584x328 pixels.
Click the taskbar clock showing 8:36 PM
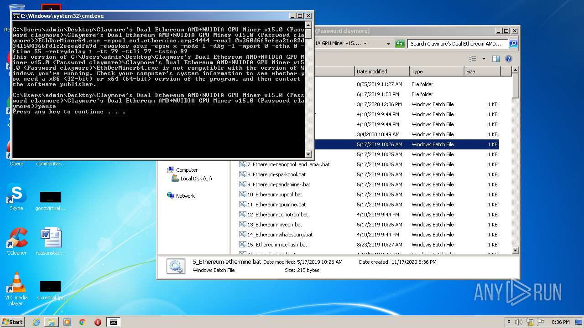click(560, 322)
